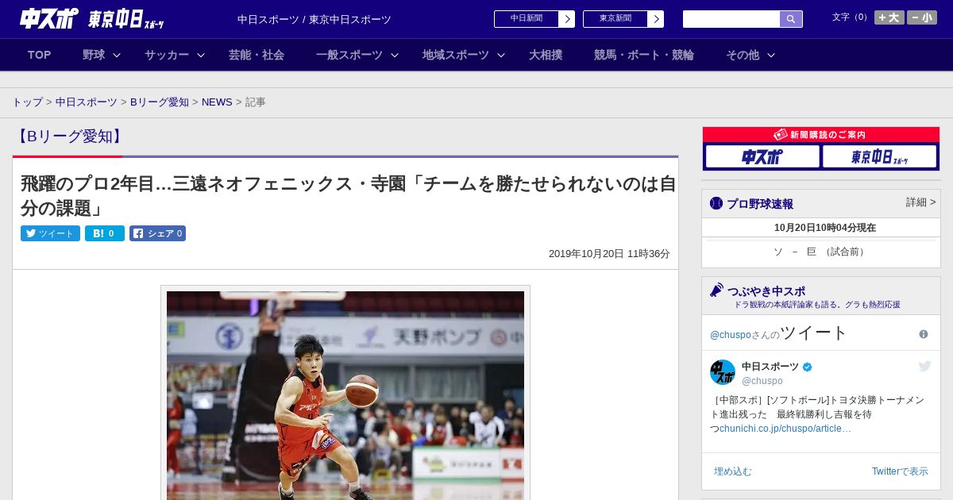
Task: Open the 競馬・ボート・競輪 menu item
Action: point(644,55)
